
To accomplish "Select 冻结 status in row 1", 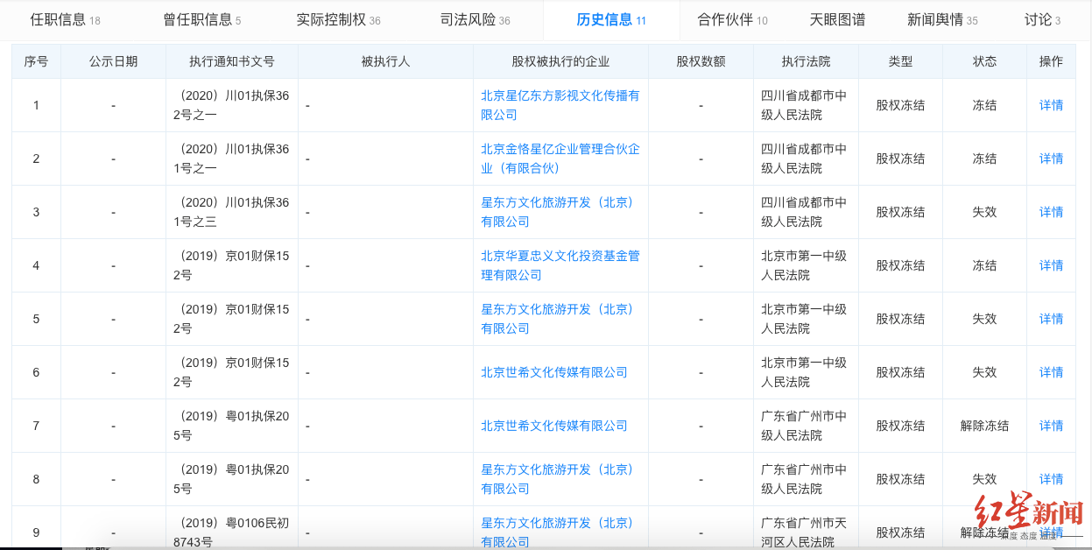I will point(984,105).
